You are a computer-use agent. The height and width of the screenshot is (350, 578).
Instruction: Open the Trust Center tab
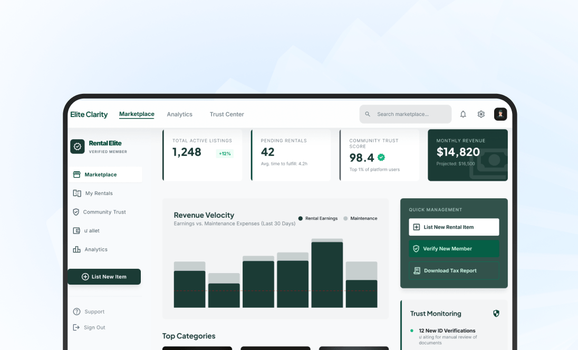pos(227,114)
